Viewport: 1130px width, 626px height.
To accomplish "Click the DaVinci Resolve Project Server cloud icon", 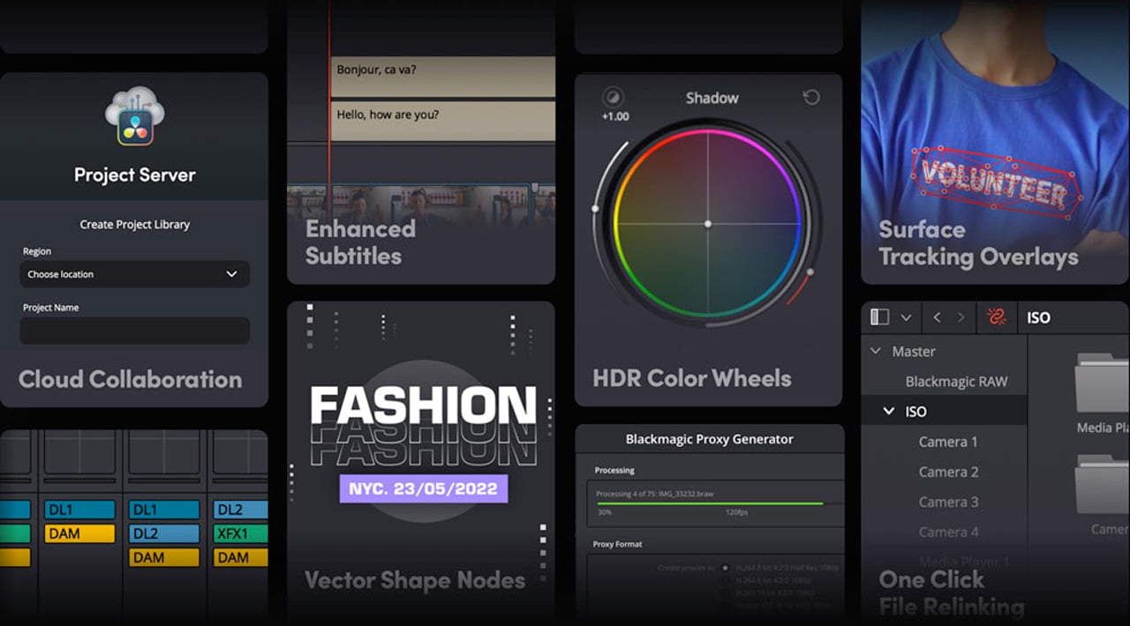I will pyautogui.click(x=134, y=116).
